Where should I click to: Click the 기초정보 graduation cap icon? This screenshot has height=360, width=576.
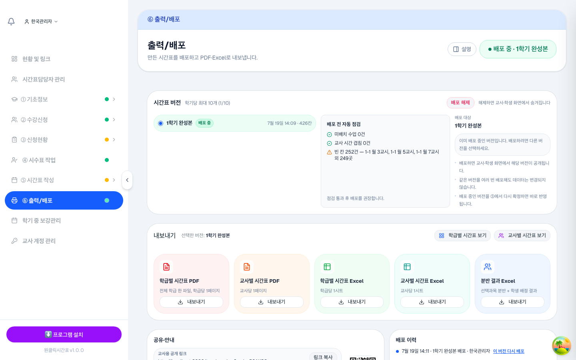(x=14, y=99)
